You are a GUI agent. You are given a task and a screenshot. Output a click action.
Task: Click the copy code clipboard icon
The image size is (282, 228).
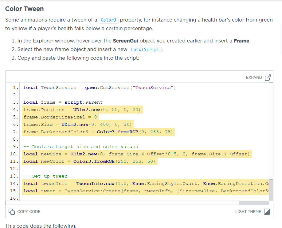tap(12, 211)
